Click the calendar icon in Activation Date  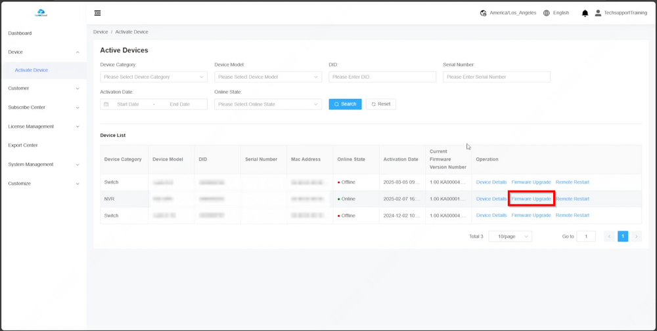(x=106, y=104)
